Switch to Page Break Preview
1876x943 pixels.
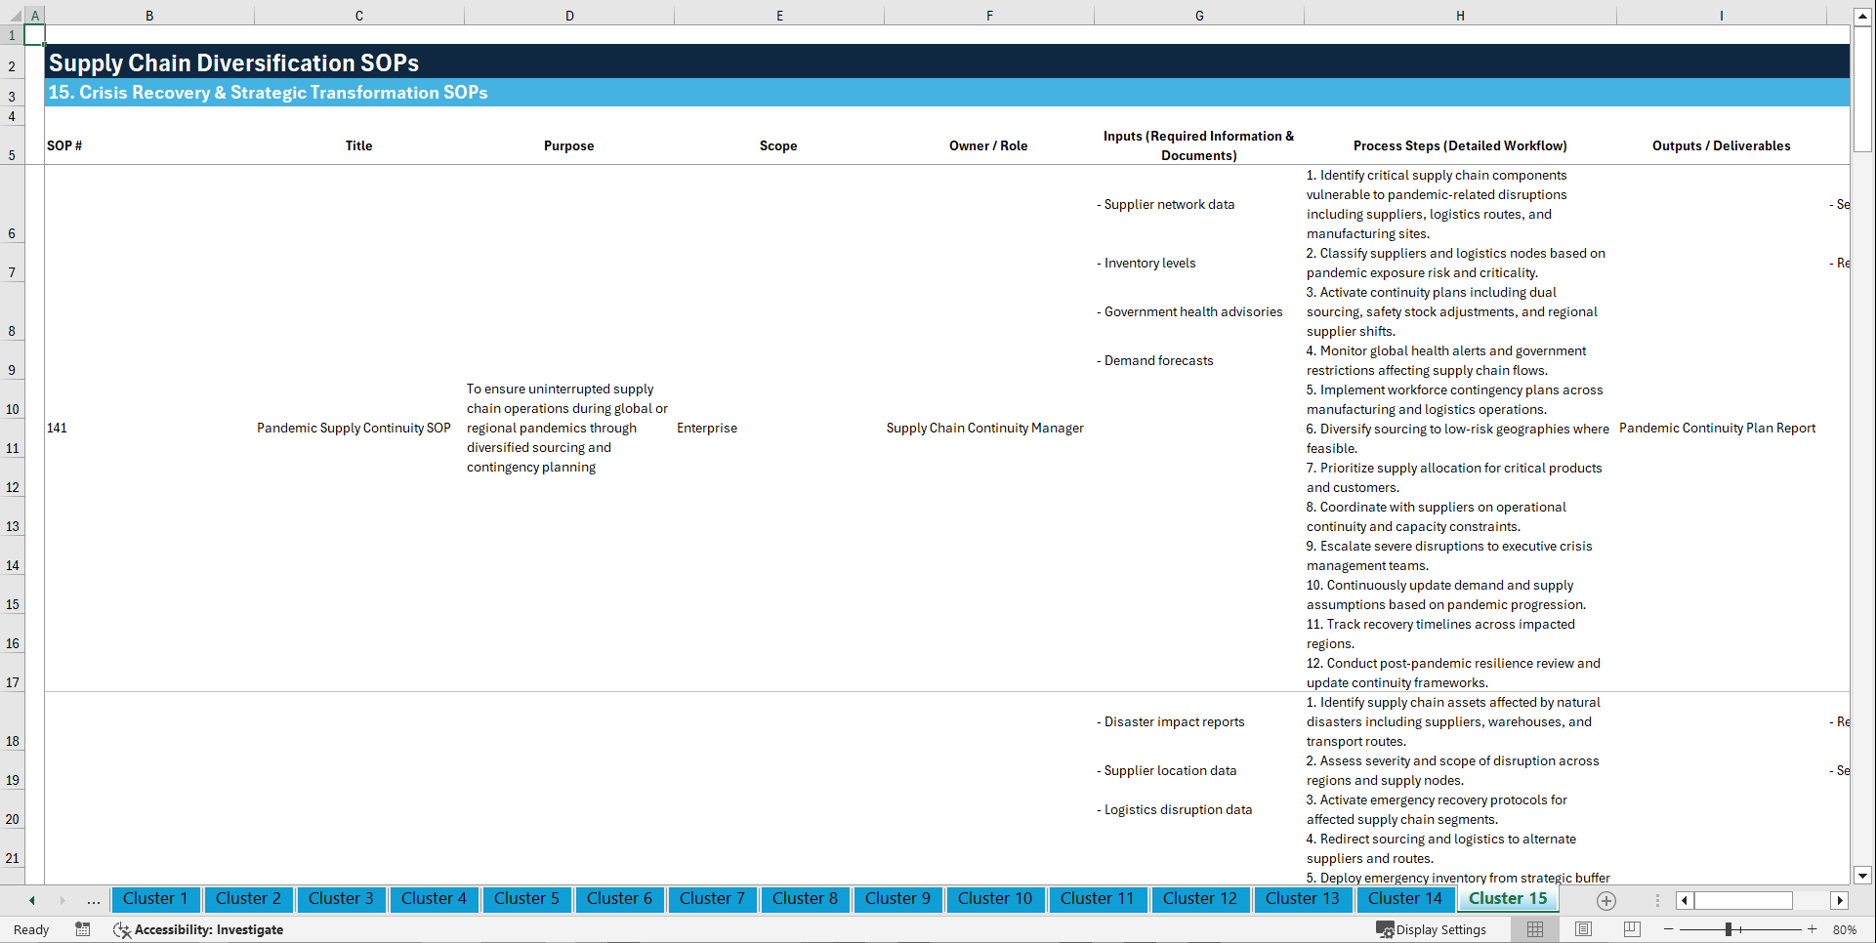(1632, 929)
